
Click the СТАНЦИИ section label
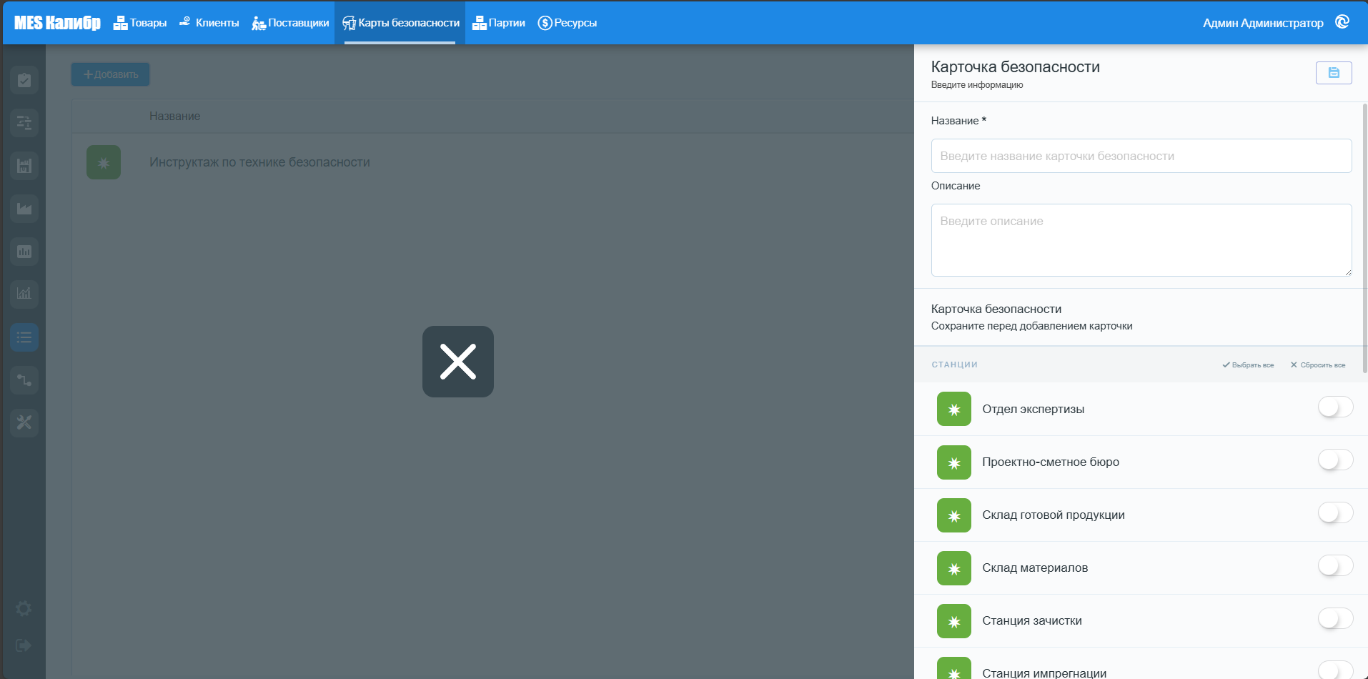[954, 365]
